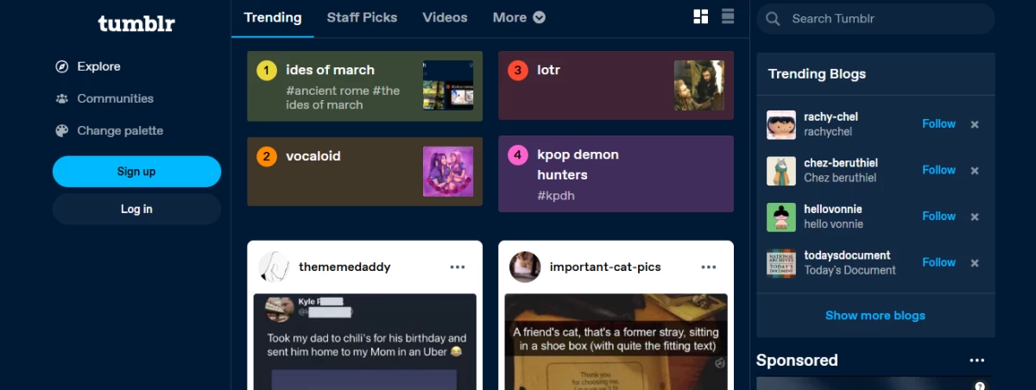Click the rachy-chel avatar
Image resolution: width=1036 pixels, height=390 pixels.
(x=781, y=124)
